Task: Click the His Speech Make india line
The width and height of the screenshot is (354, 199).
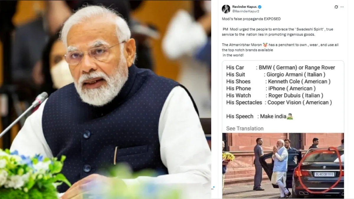Action: tap(260, 116)
